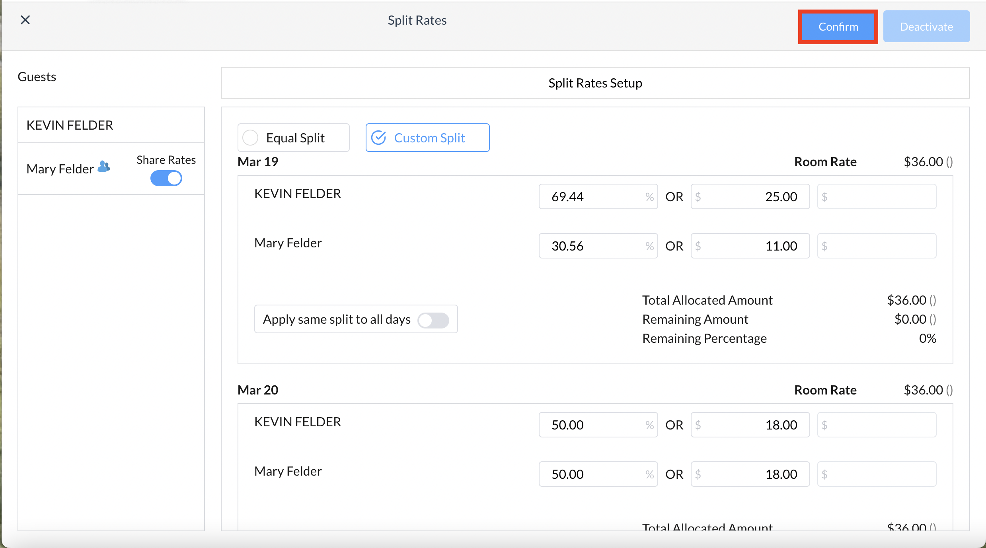Select the Equal Split radio option

[251, 138]
